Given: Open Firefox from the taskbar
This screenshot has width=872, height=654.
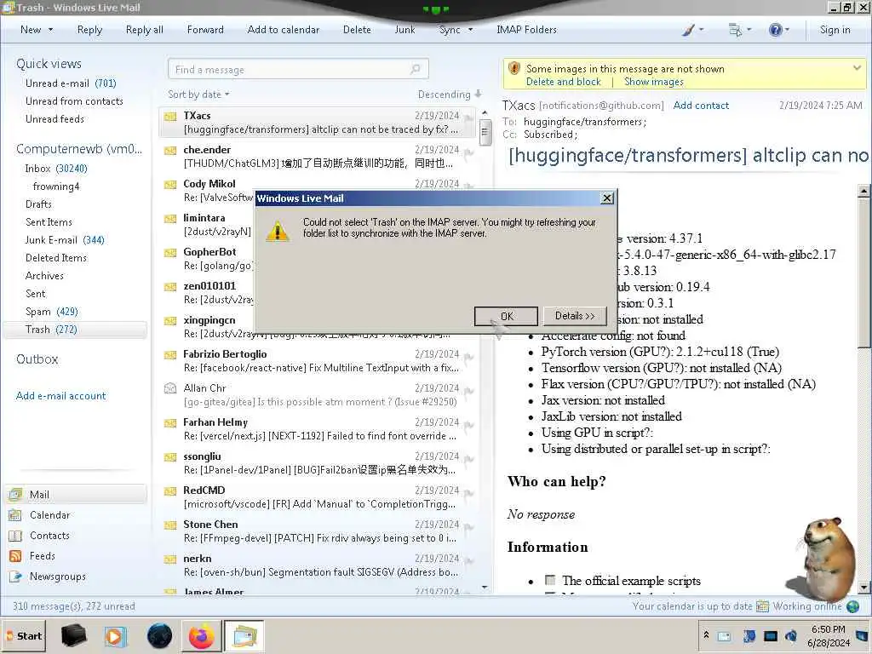Looking at the screenshot, I should tap(201, 635).
